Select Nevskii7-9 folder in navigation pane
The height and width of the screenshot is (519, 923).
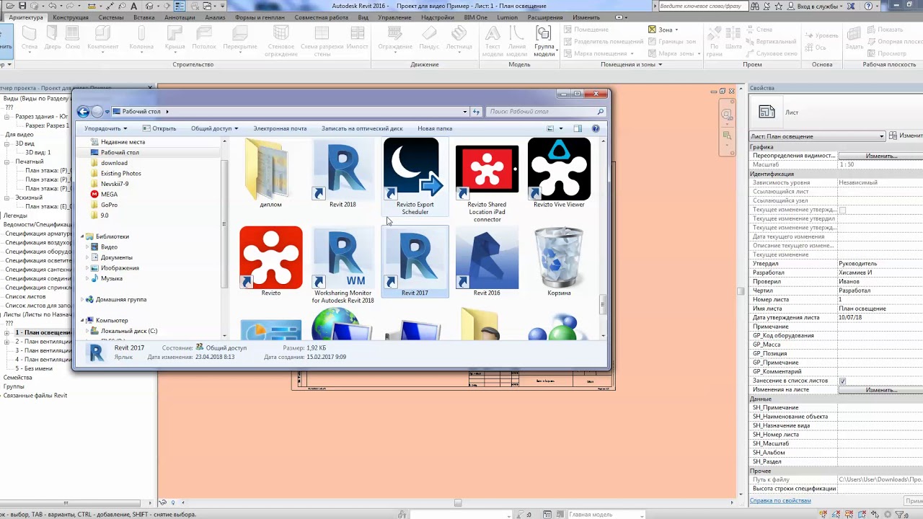tap(114, 184)
